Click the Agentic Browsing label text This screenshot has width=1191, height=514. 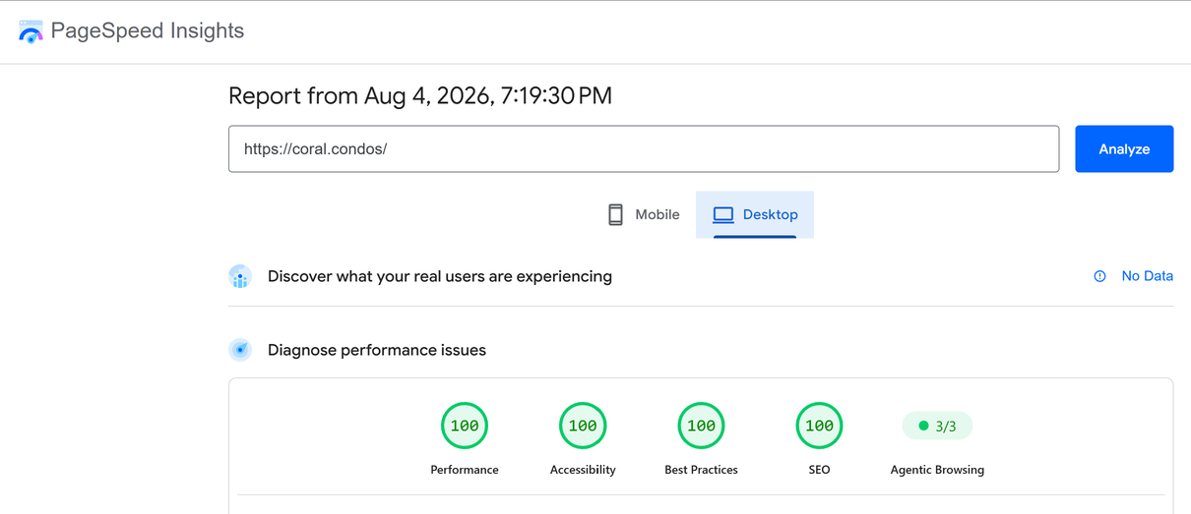937,470
